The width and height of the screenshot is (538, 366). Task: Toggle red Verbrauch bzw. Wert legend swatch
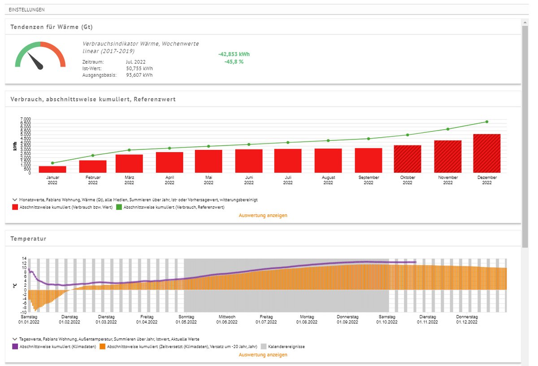click(15, 207)
